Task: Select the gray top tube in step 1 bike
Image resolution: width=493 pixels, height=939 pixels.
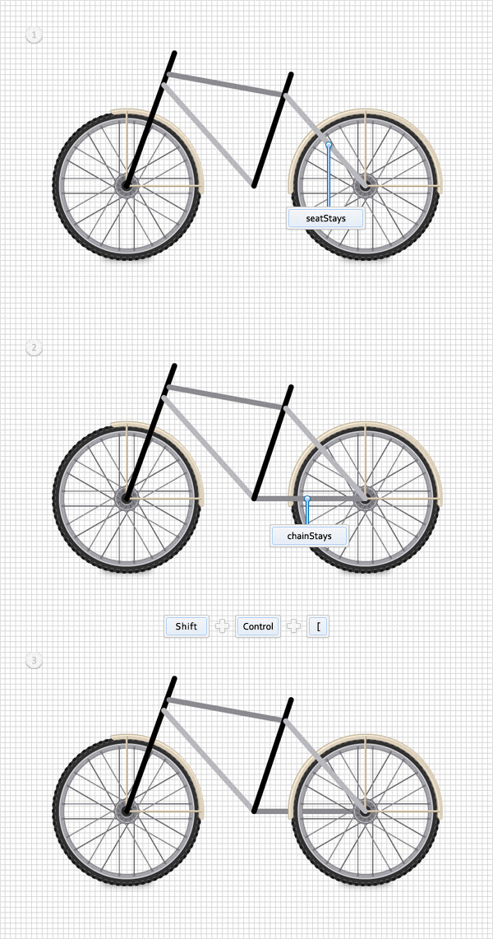Action: tap(226, 84)
